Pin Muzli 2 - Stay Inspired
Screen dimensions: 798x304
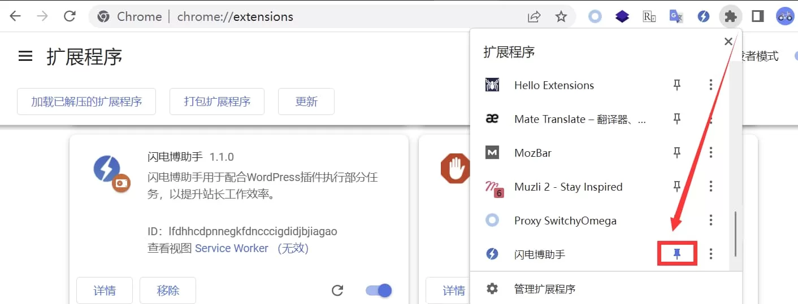677,187
